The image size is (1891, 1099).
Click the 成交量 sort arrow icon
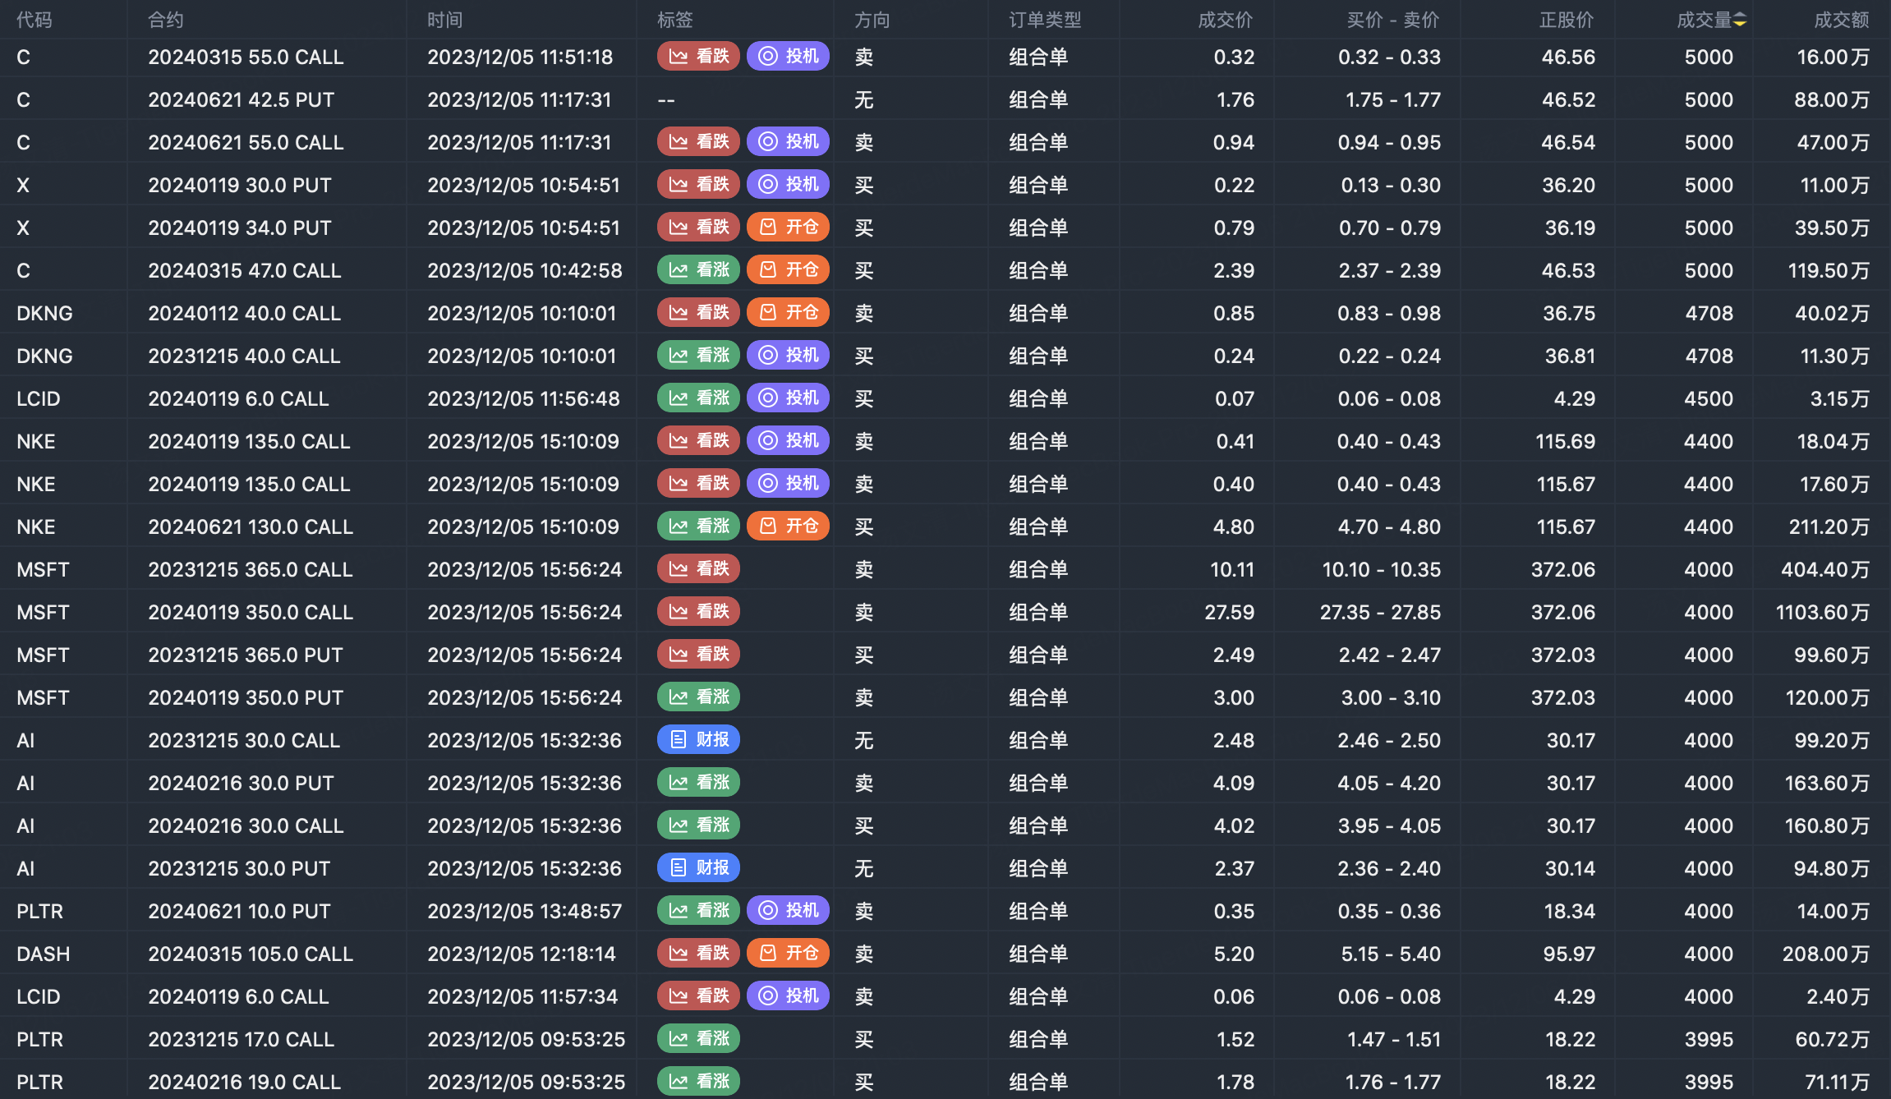(x=1740, y=20)
